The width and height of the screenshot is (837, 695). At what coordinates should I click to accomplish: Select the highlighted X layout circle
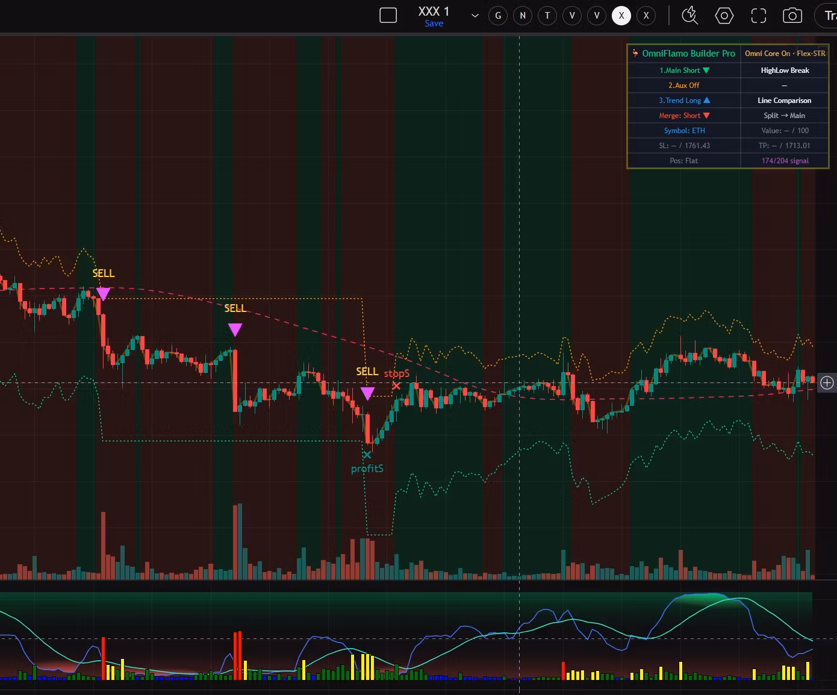621,16
